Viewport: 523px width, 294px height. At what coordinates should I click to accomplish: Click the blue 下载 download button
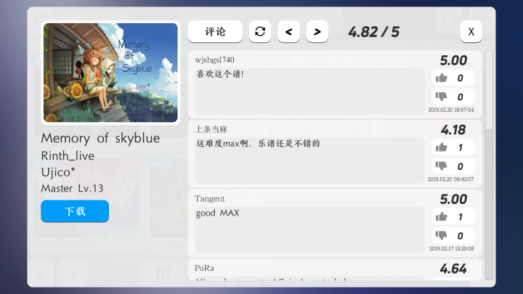tap(75, 211)
